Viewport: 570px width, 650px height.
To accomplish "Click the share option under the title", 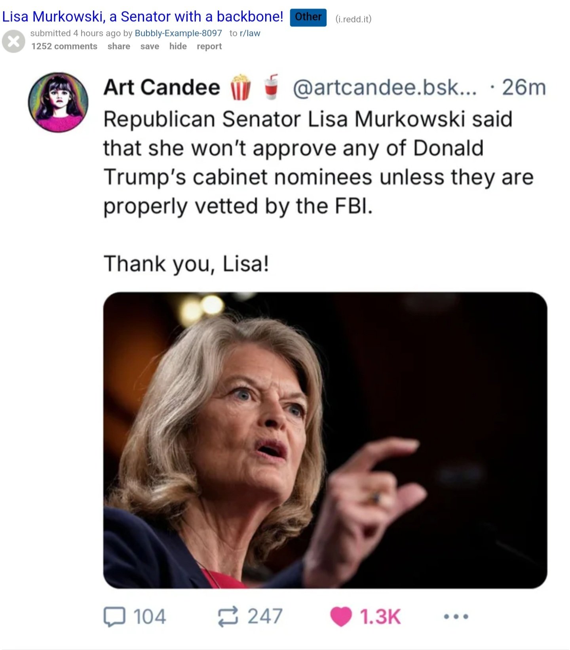I will click(119, 46).
